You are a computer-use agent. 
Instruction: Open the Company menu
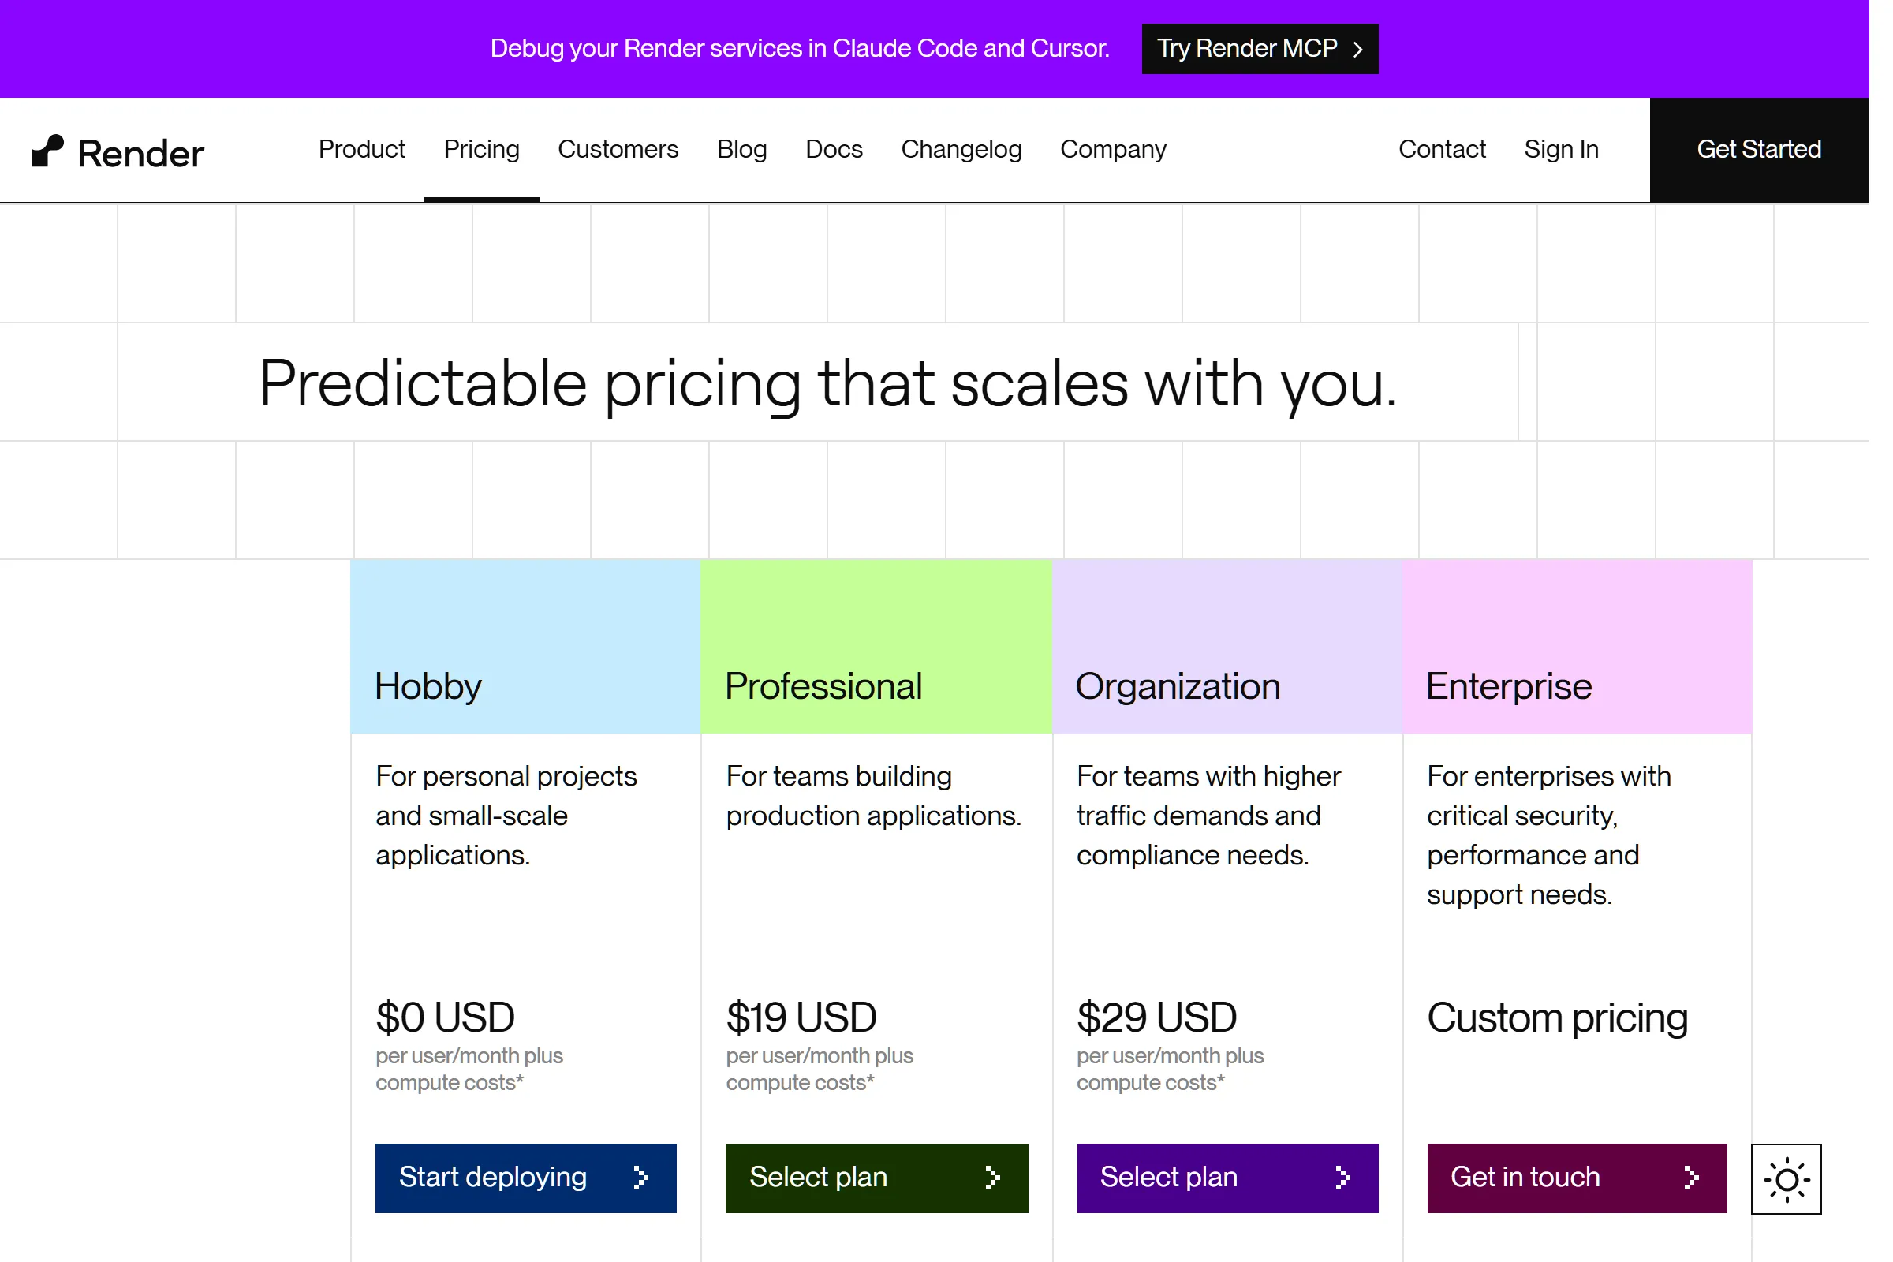[x=1113, y=150]
